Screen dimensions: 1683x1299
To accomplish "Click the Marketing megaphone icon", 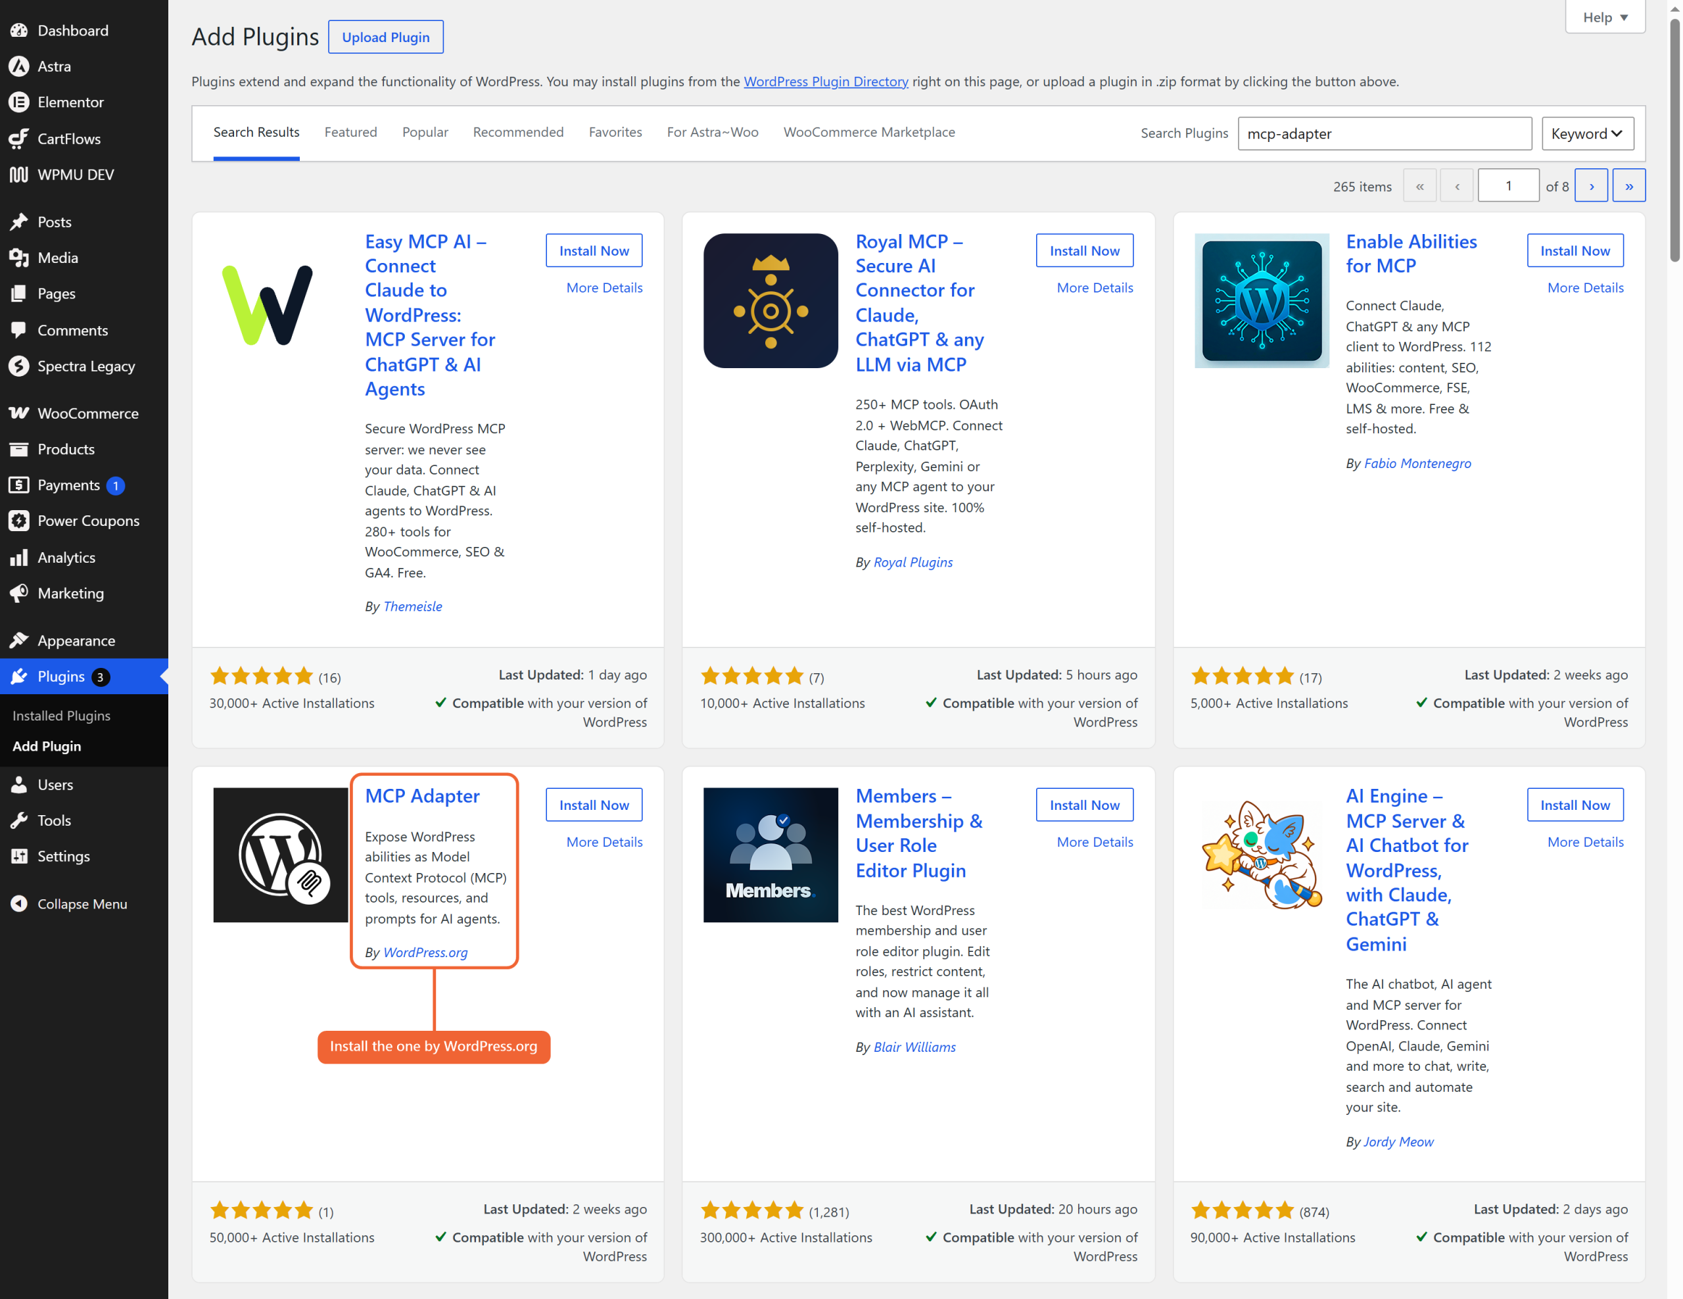I will point(19,593).
